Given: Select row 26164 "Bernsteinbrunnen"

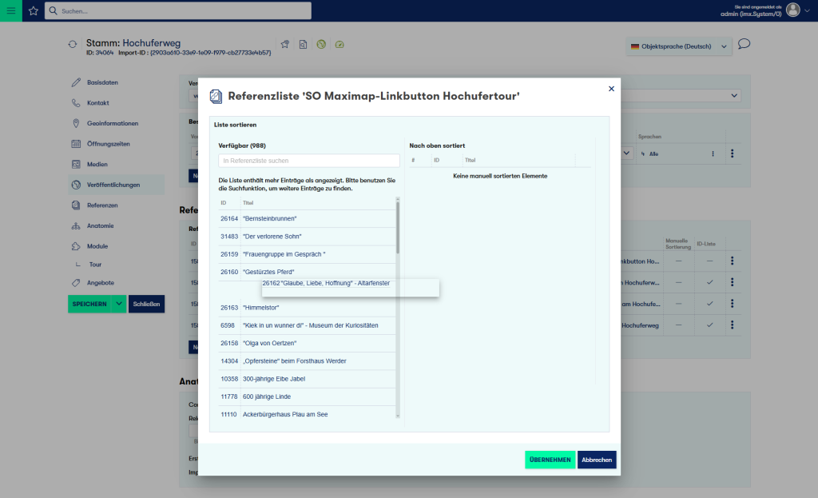Looking at the screenshot, I should [x=307, y=219].
